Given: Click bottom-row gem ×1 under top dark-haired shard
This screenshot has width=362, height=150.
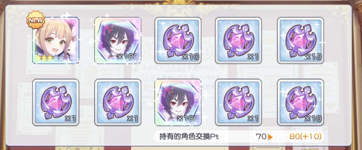Looking at the screenshot, I should pos(118,102).
